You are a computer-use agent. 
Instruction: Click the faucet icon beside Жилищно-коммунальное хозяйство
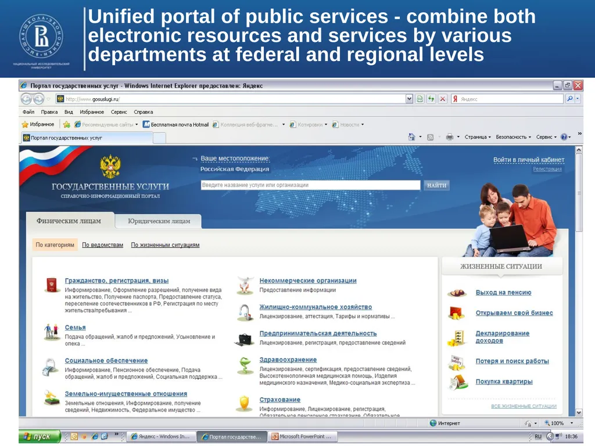click(x=245, y=312)
